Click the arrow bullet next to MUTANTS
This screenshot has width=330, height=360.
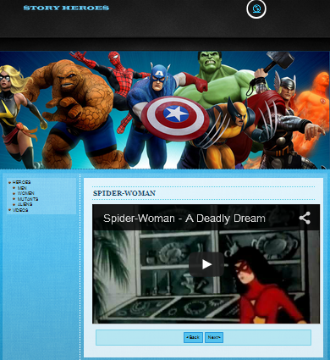click(x=14, y=199)
